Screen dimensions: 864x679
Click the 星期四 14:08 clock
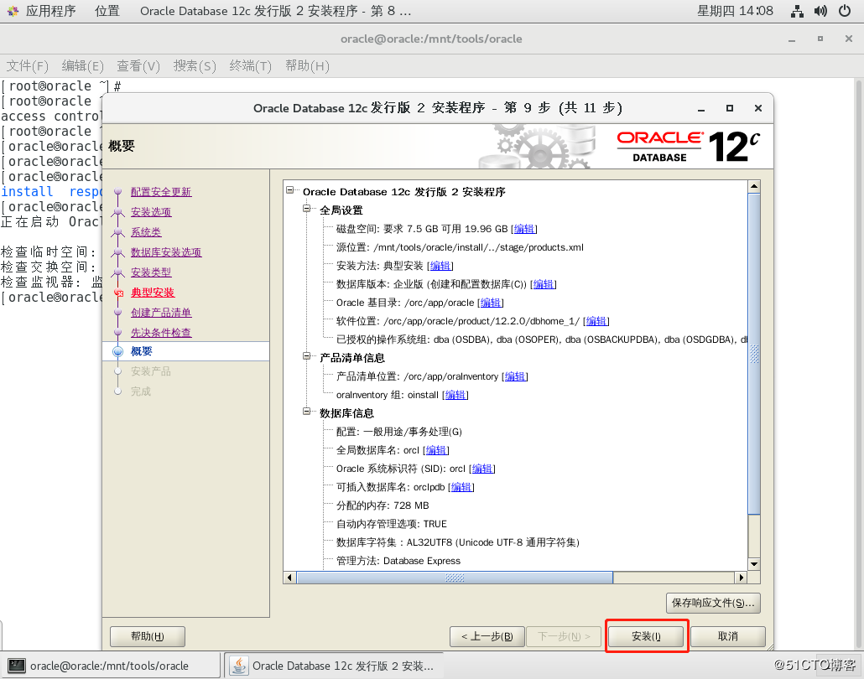click(x=735, y=11)
